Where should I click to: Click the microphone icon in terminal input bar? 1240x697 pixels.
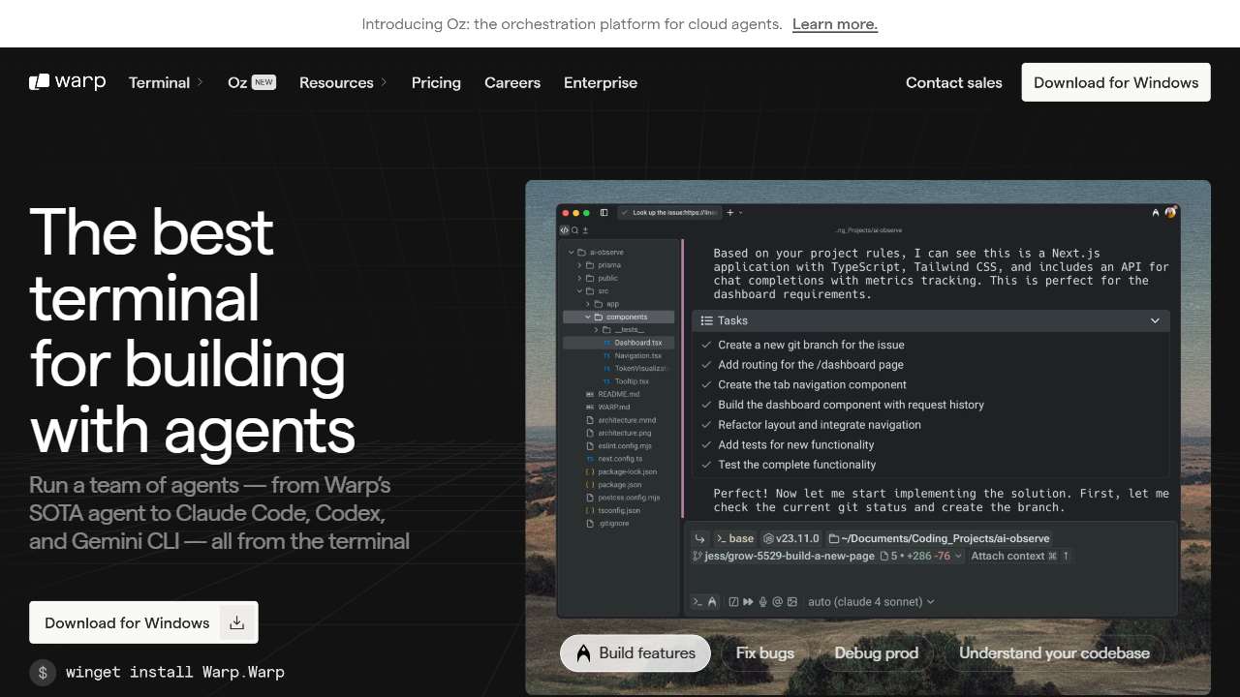[763, 602]
